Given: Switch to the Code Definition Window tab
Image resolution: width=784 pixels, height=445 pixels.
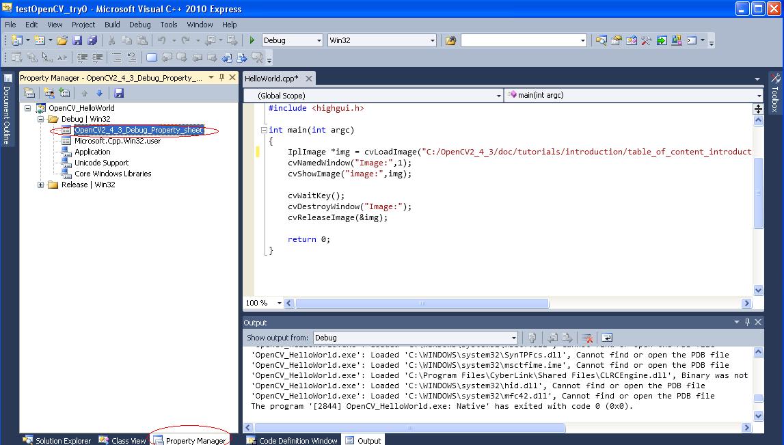Looking at the screenshot, I should pos(292,440).
